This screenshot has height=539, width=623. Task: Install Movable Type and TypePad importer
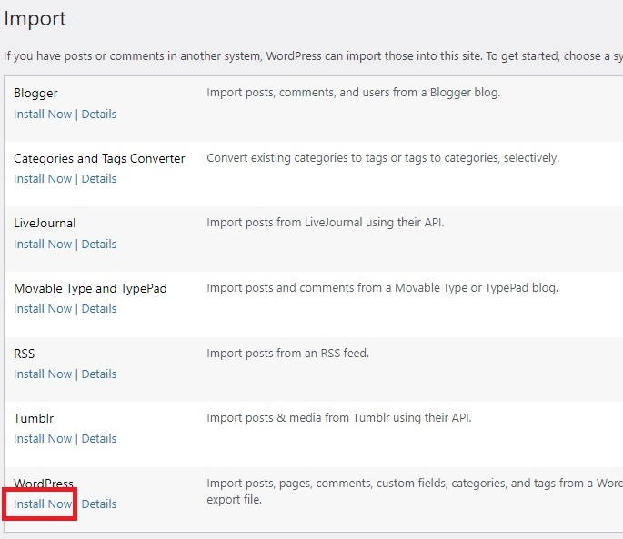point(43,309)
